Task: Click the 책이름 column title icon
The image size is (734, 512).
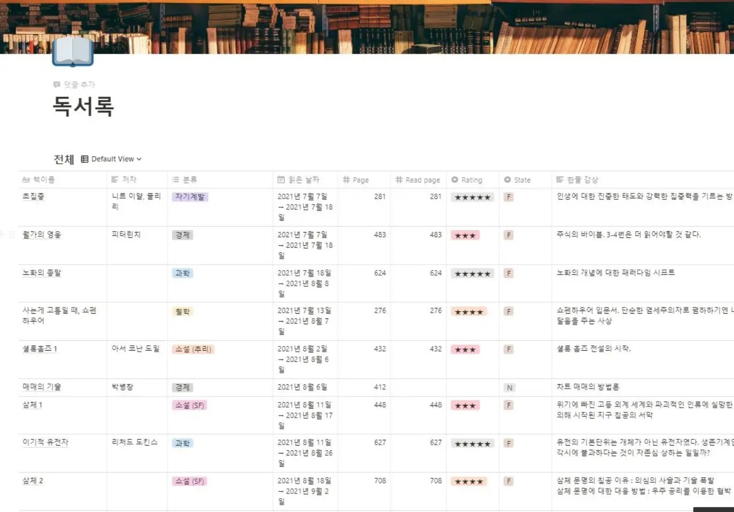Action: 26,180
